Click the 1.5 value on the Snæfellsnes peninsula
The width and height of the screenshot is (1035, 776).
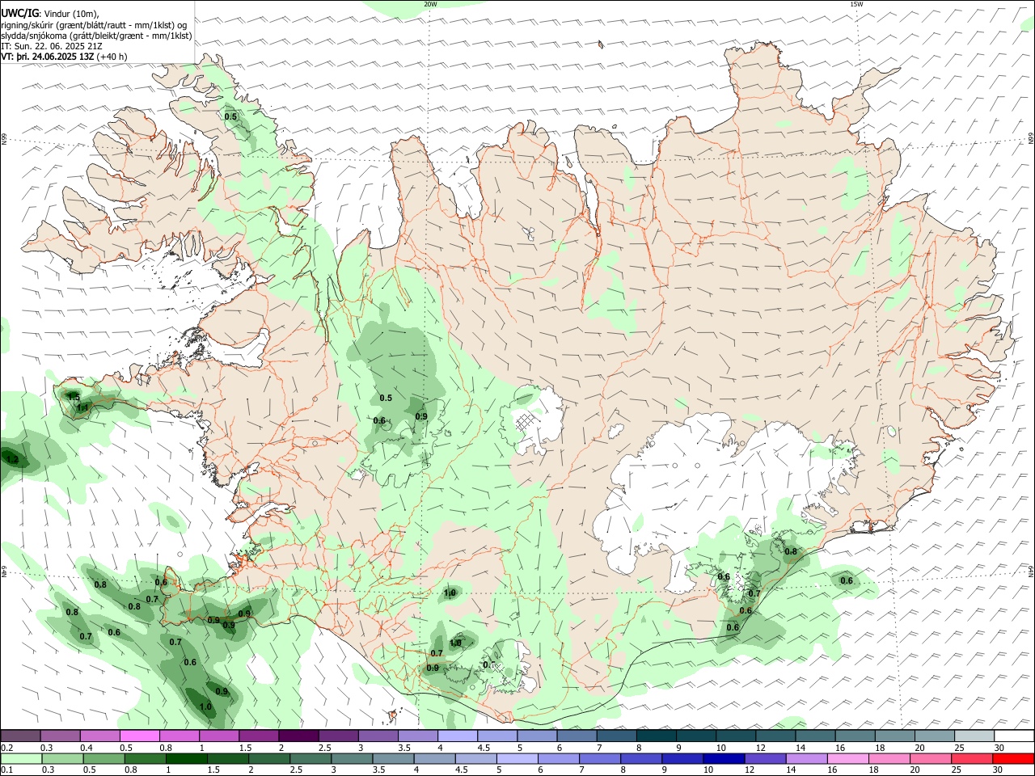click(73, 397)
